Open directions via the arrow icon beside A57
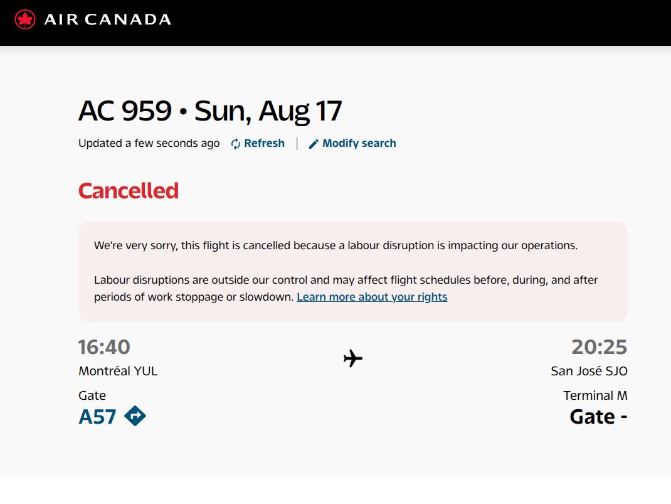671x504 pixels. pyautogui.click(x=134, y=416)
